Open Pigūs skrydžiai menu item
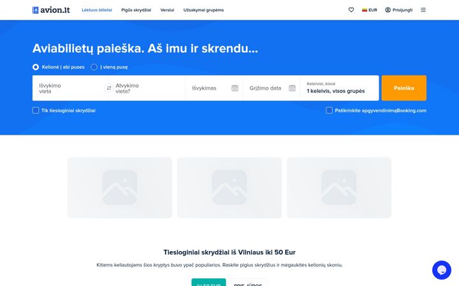459x286 pixels. click(x=136, y=10)
